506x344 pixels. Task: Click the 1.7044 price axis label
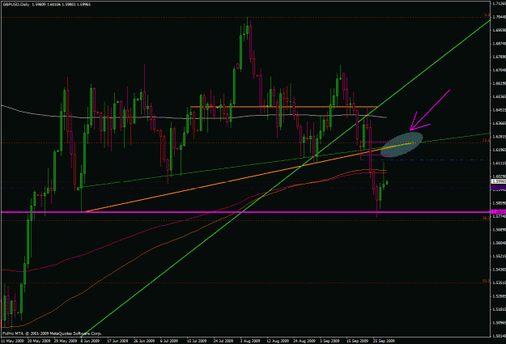pos(500,17)
